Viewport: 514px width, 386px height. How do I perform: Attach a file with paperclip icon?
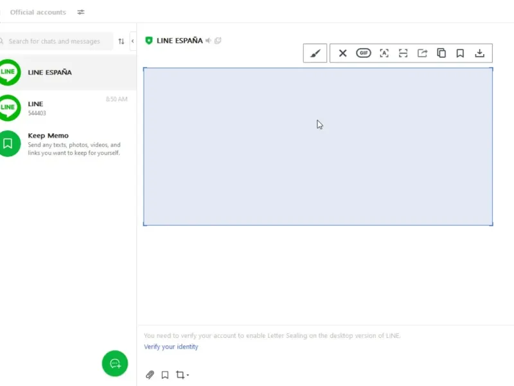coord(150,374)
